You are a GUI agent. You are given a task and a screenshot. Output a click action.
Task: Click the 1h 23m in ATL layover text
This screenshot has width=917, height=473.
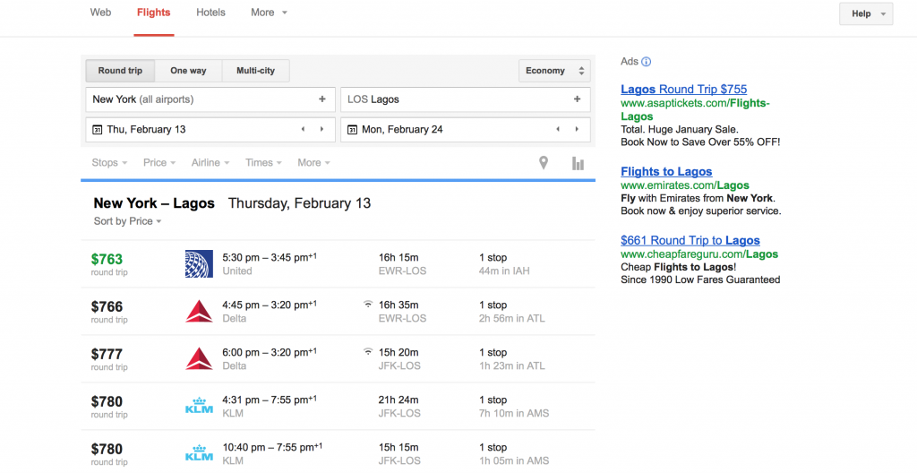511,365
